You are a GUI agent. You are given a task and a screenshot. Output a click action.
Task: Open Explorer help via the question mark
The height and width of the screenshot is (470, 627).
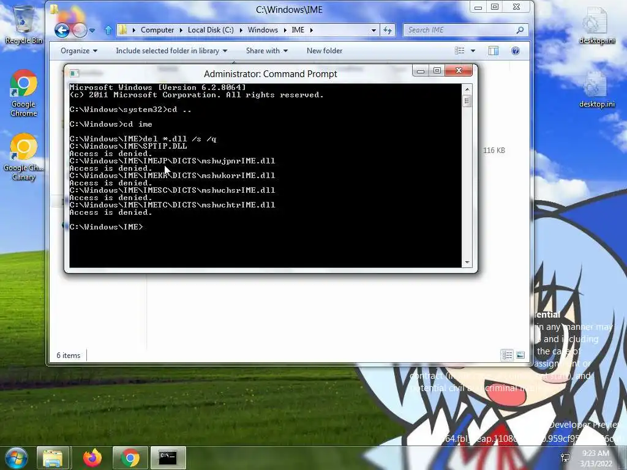[516, 51]
